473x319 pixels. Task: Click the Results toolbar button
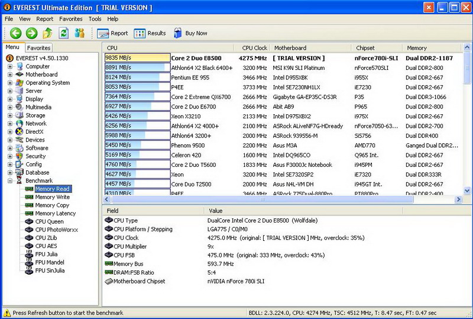tap(150, 33)
